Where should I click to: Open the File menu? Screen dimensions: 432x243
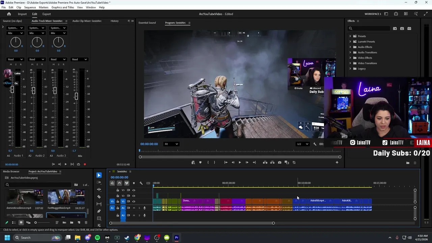click(x=3, y=7)
